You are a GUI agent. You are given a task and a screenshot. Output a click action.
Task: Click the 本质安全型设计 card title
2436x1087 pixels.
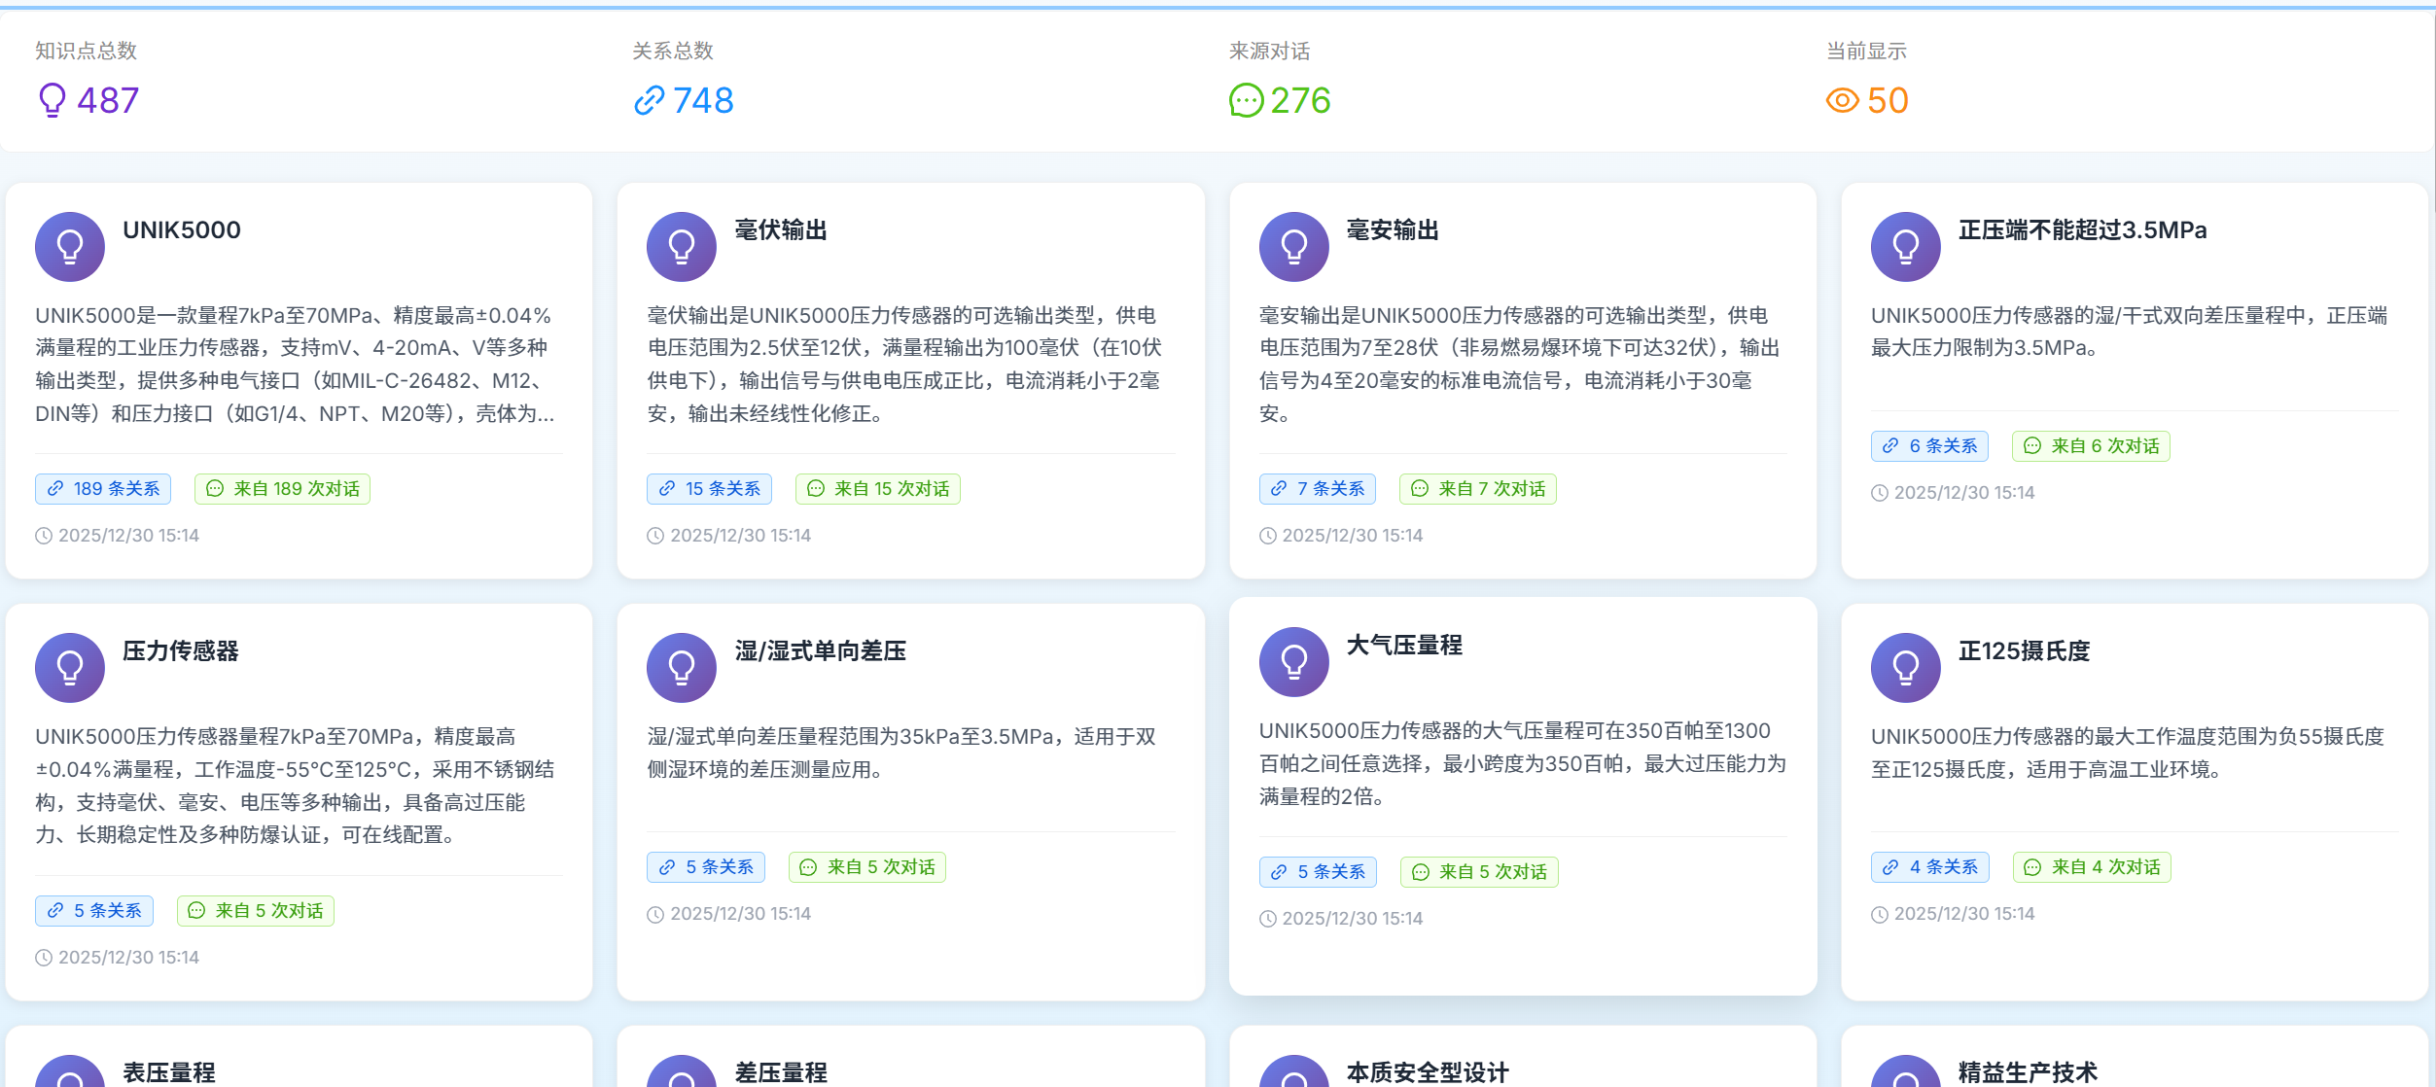coord(1425,1073)
